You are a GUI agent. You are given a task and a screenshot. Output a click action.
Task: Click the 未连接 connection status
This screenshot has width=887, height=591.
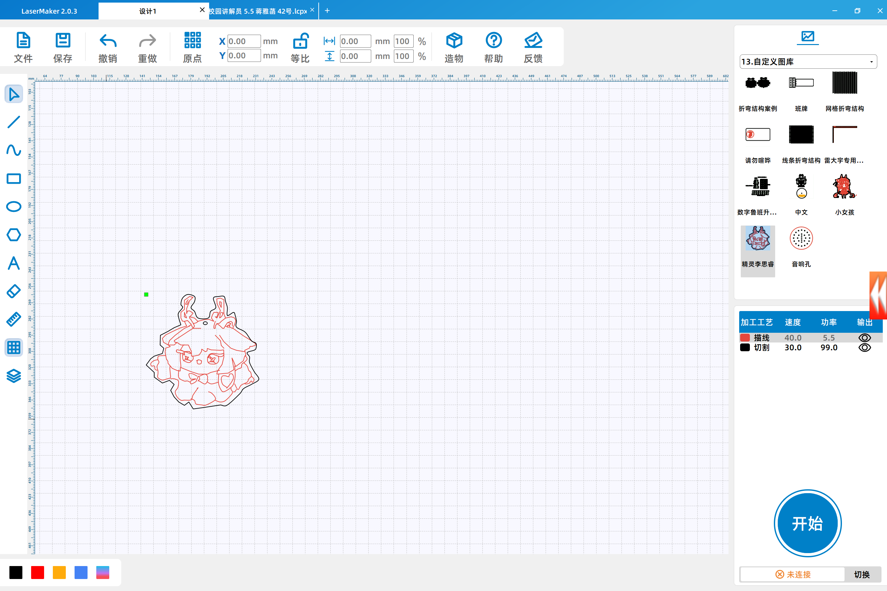coord(793,574)
